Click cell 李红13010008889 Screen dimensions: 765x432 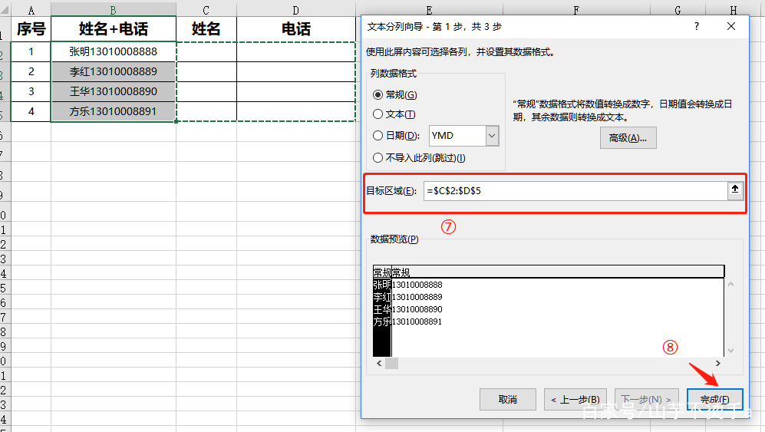pyautogui.click(x=114, y=72)
